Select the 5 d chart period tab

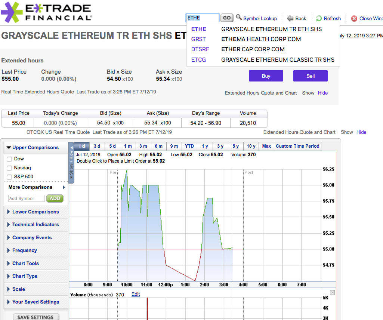[112, 146]
